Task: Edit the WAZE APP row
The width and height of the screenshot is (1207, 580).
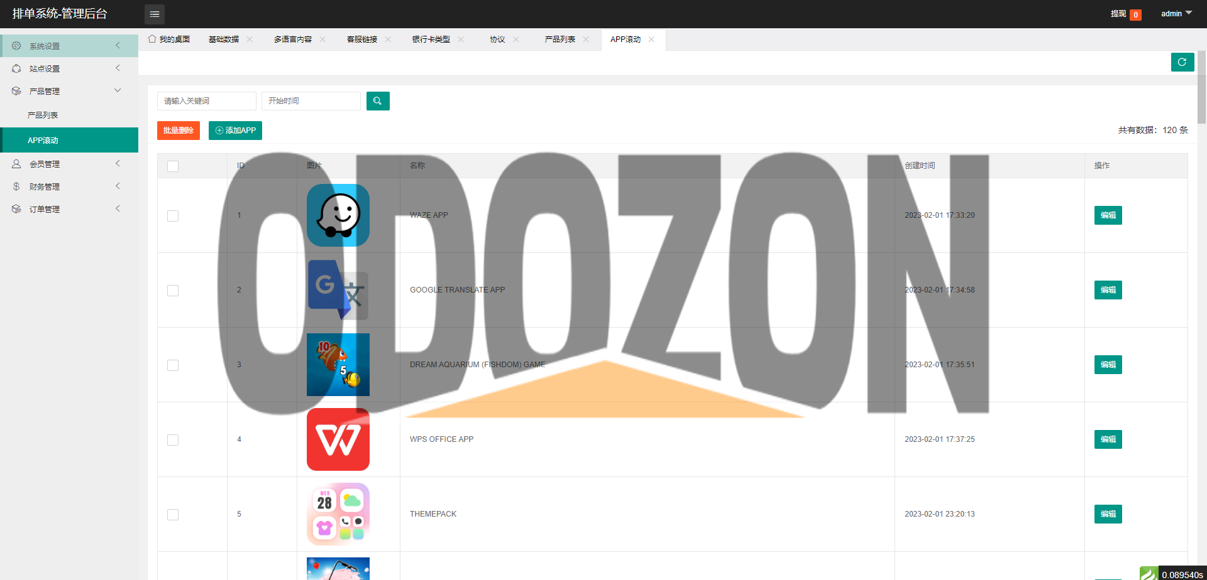Action: click(1108, 215)
